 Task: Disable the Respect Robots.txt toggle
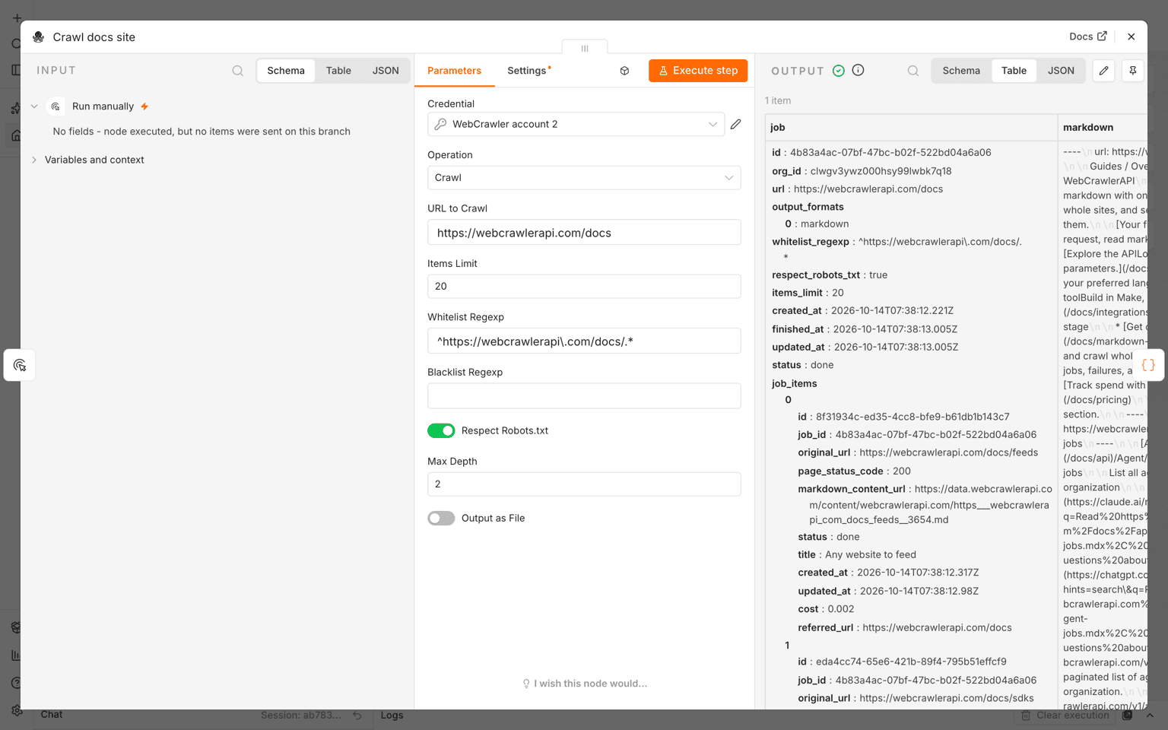[441, 430]
